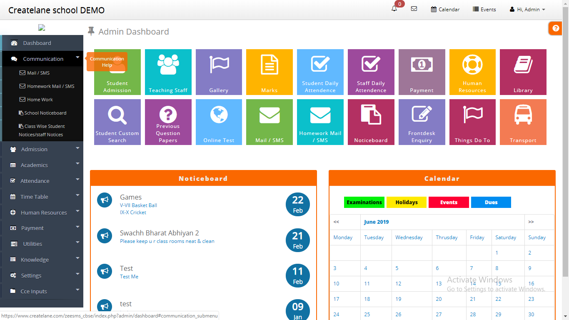Select the Online Test globe tile
The width and height of the screenshot is (569, 320).
(219, 122)
